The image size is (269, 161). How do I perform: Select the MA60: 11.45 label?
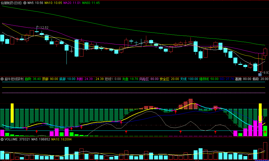point(91,3)
